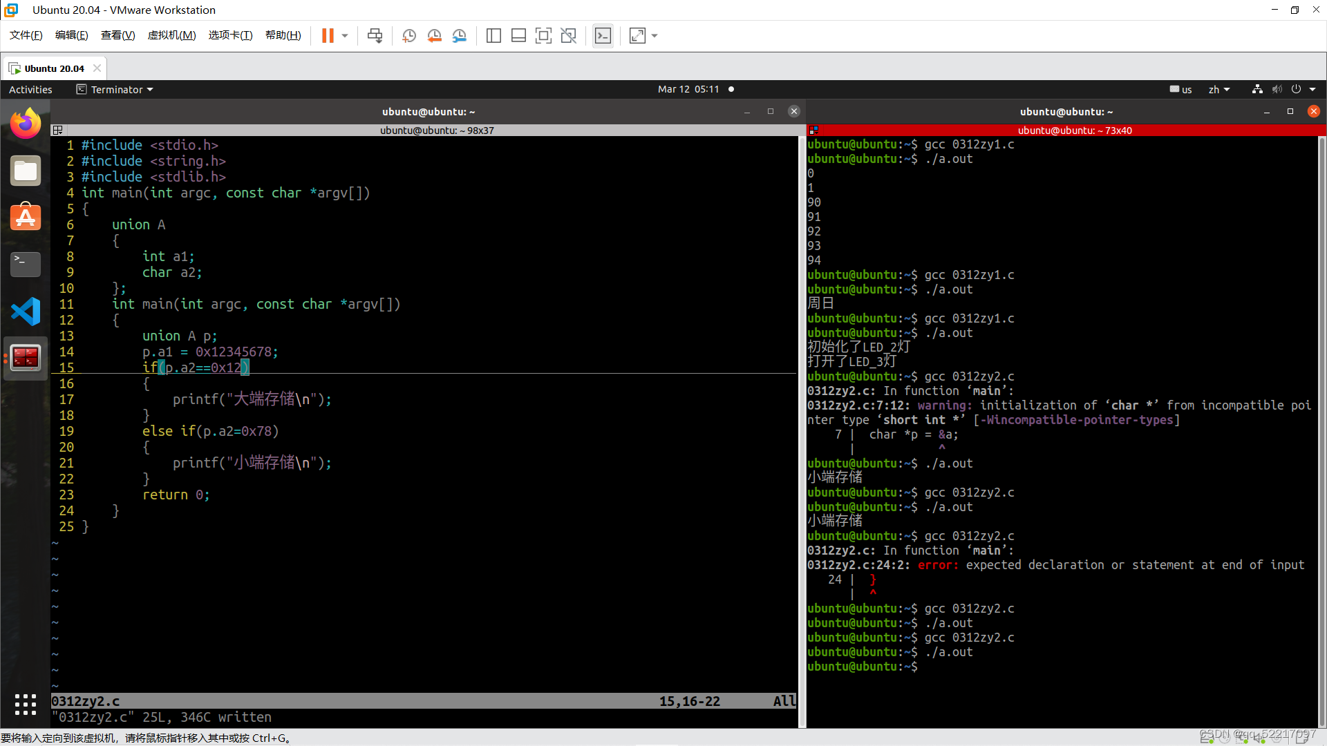This screenshot has height=746, width=1327.
Task: Click the take snapshot icon
Action: (409, 36)
